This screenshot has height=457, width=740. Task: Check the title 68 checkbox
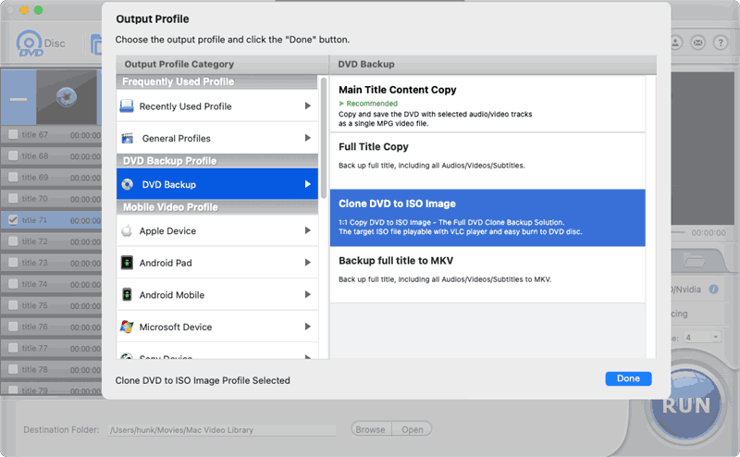click(13, 155)
